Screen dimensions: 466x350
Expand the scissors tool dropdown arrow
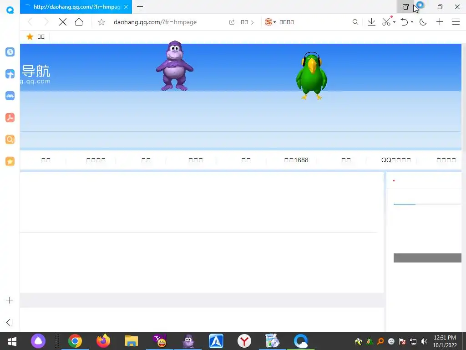pos(395,22)
